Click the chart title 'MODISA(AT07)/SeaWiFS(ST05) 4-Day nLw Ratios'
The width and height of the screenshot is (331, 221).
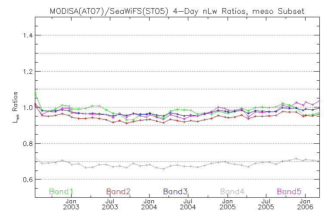click(148, 11)
